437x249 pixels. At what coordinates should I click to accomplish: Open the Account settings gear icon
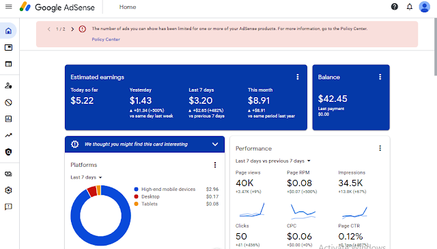(9, 190)
